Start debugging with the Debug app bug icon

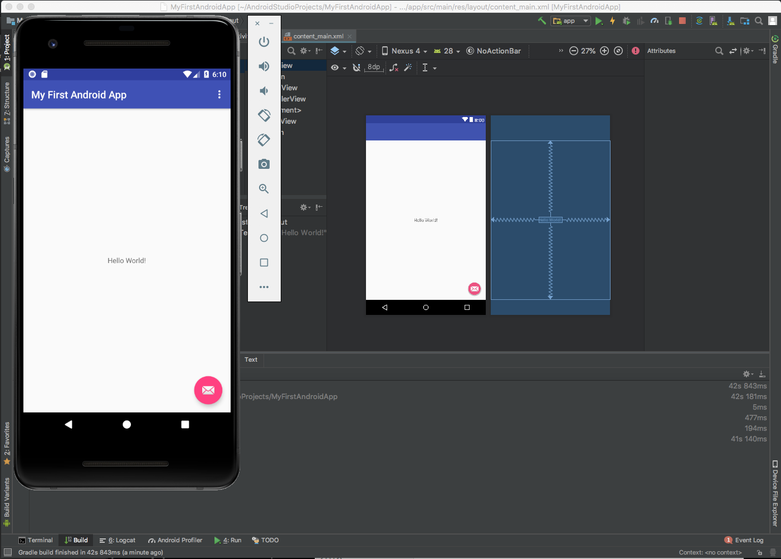tap(626, 21)
